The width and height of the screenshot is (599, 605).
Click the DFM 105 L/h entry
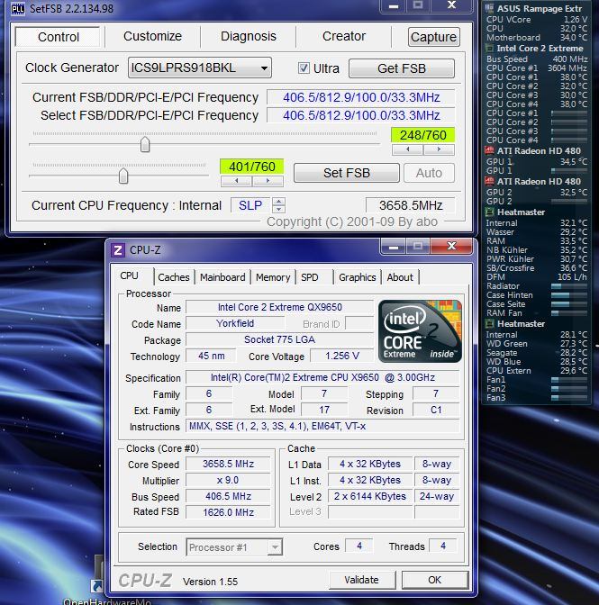(537, 277)
